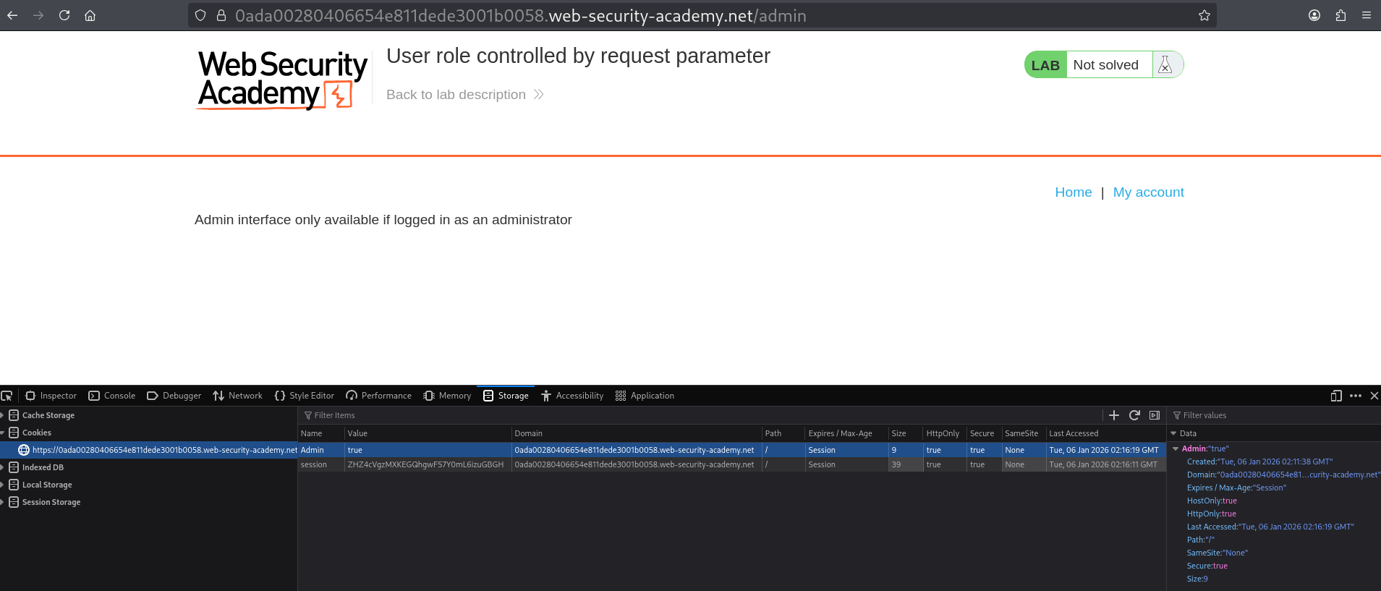
Task: Switch to the Console tab
Action: tap(112, 396)
